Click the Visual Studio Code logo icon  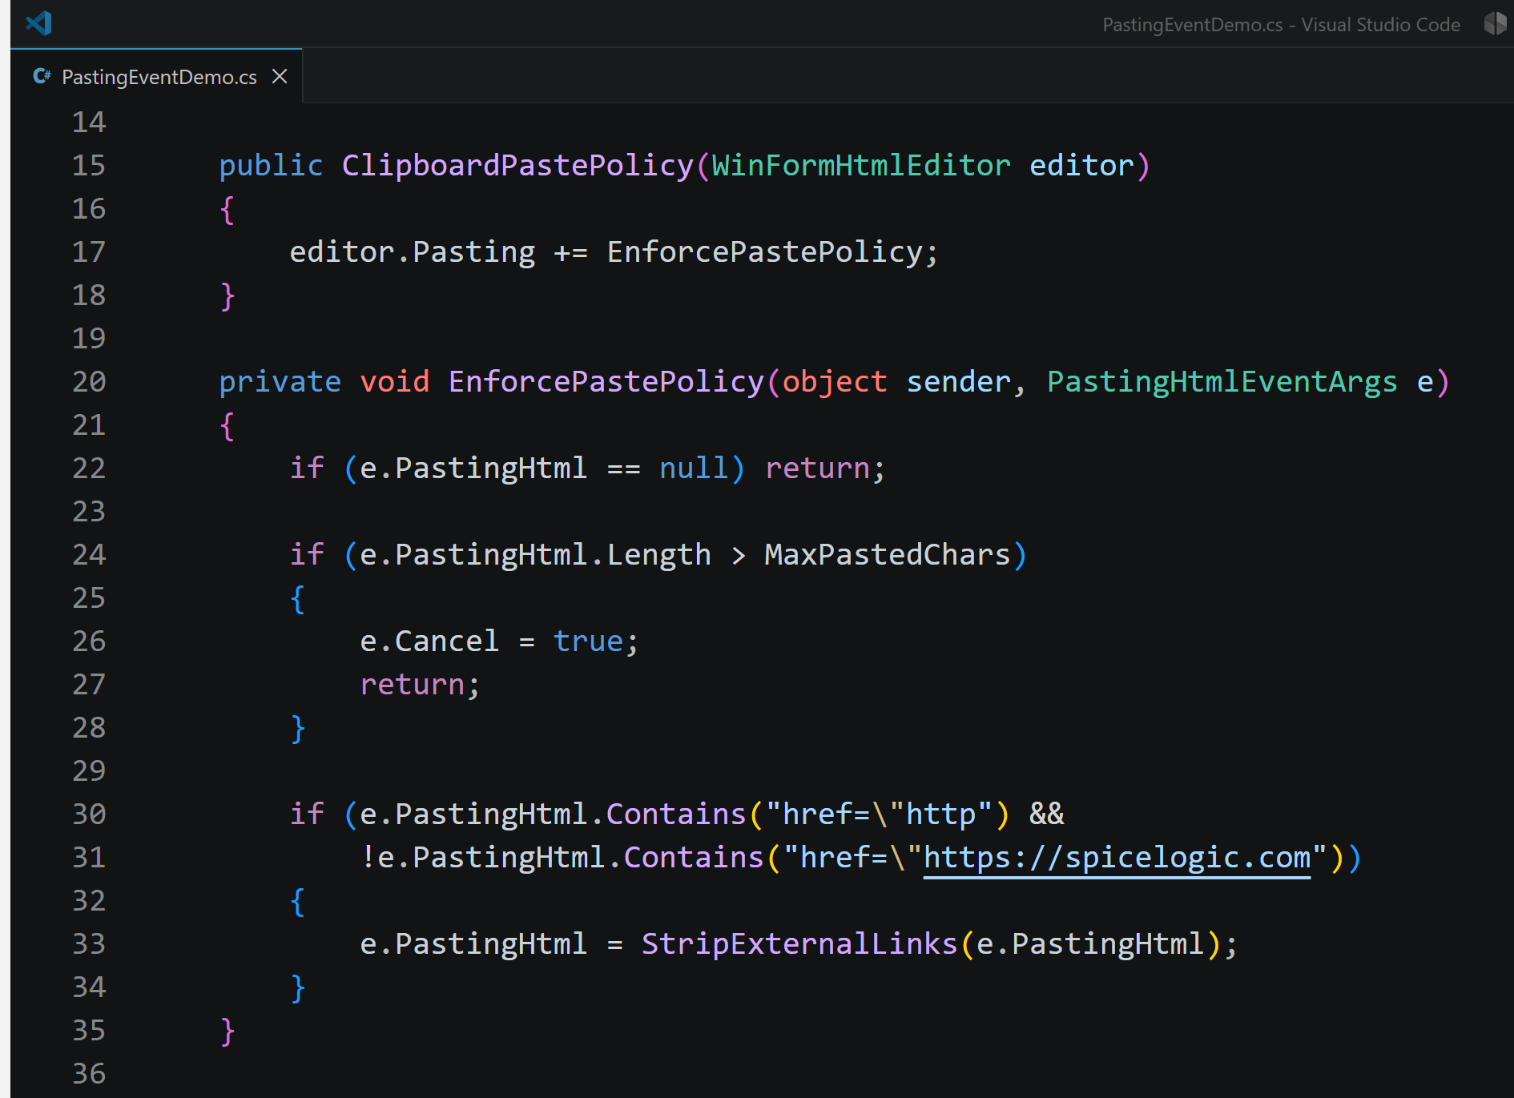[38, 23]
